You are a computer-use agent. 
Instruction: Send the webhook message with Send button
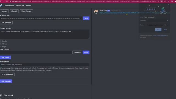point(86,18)
